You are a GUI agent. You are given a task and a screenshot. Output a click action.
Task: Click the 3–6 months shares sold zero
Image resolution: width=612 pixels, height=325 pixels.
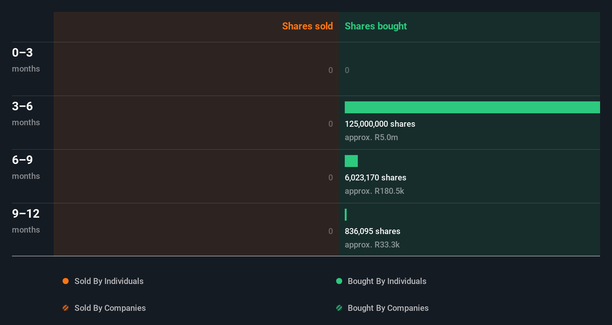pyautogui.click(x=331, y=124)
